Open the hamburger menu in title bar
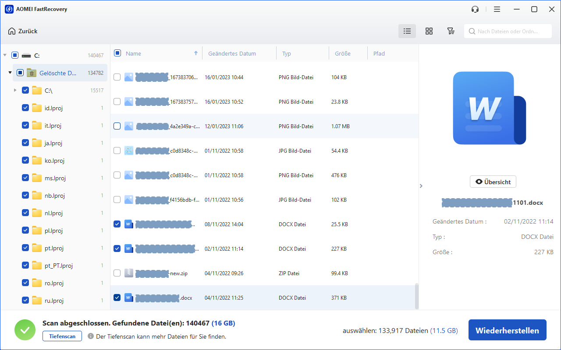Viewport: 561px width, 350px height. (497, 9)
